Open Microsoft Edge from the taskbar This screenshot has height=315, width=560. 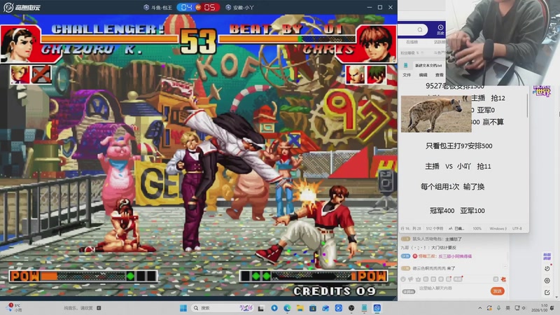pyautogui.click(x=287, y=308)
